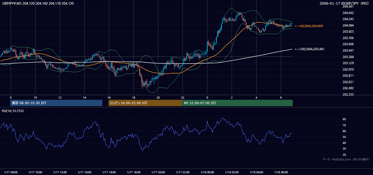Click the 1/17 22:00 time label

(183, 172)
